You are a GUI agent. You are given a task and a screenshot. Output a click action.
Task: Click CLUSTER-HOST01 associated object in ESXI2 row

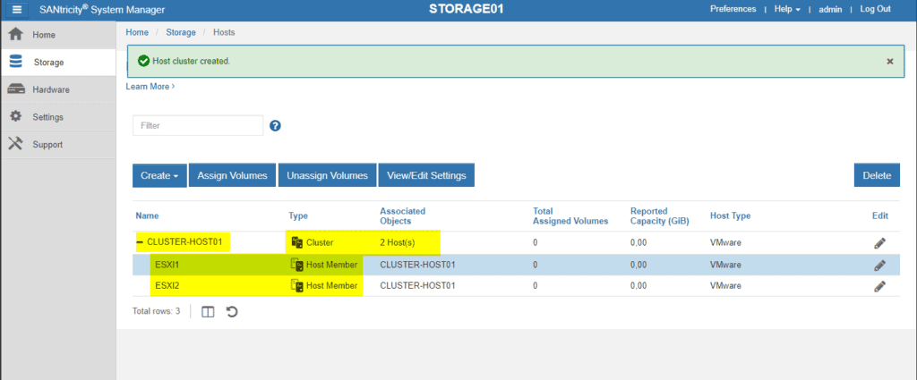point(417,286)
